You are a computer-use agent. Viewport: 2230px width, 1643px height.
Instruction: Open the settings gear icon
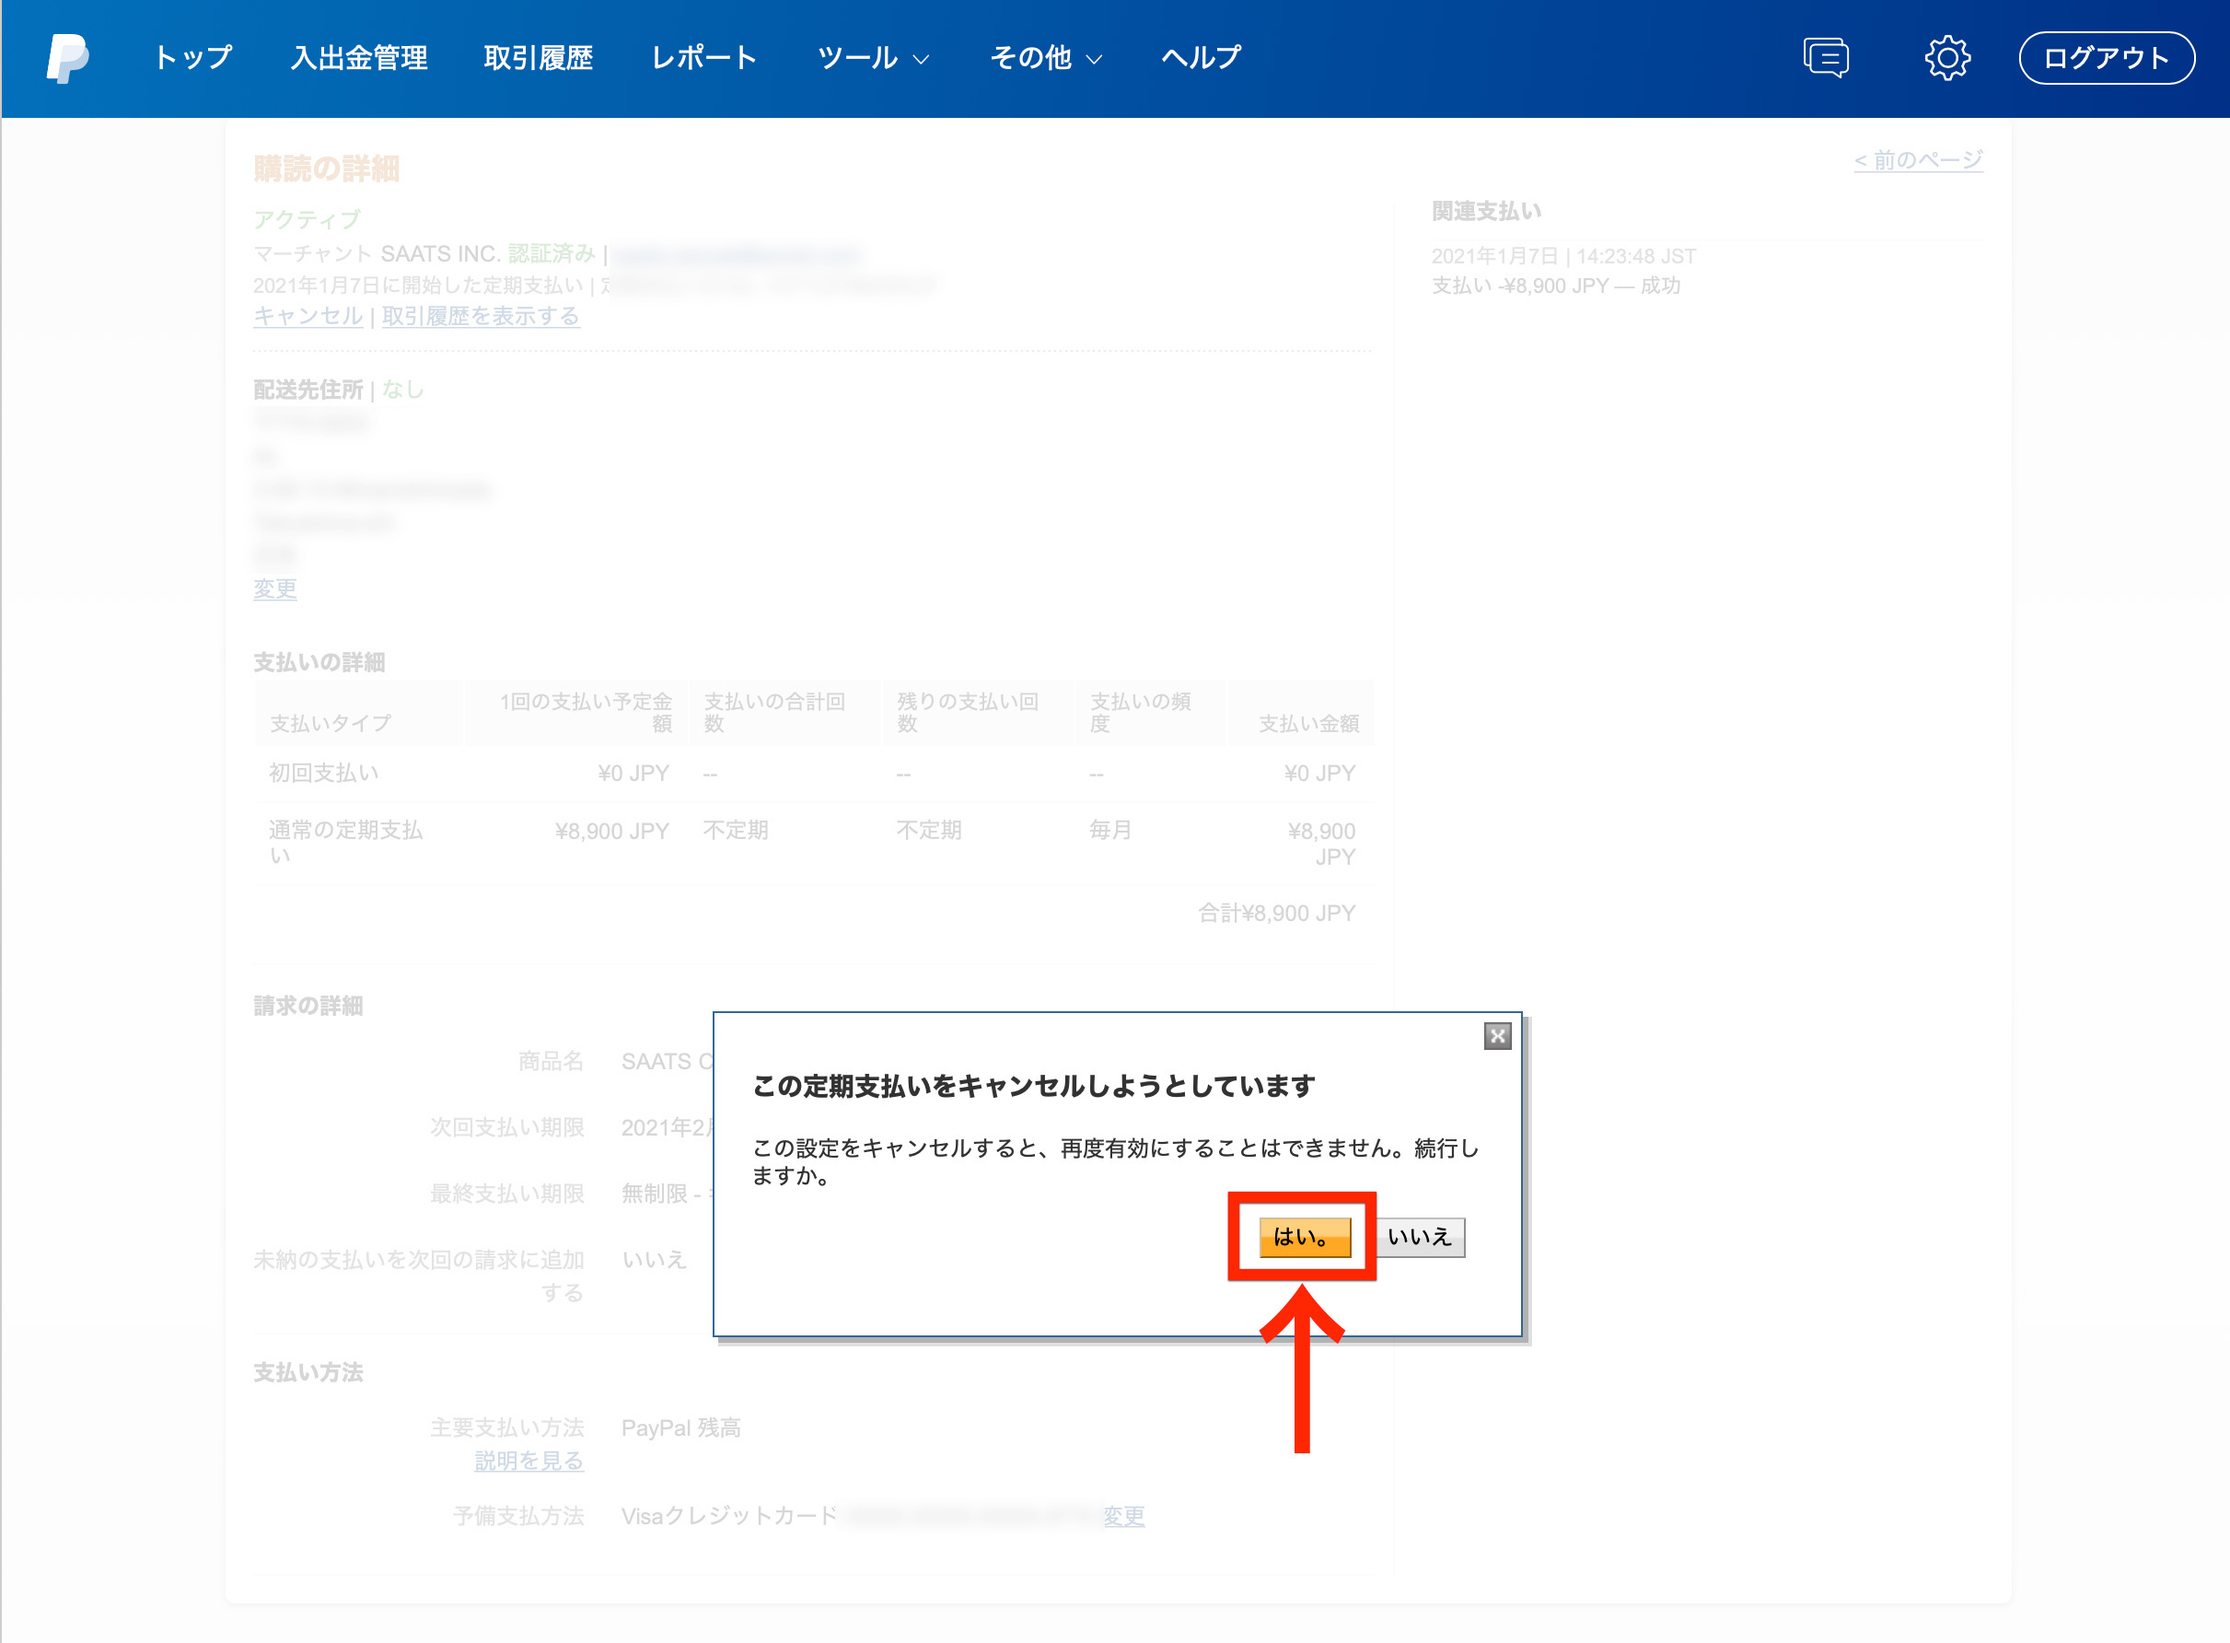[1946, 58]
